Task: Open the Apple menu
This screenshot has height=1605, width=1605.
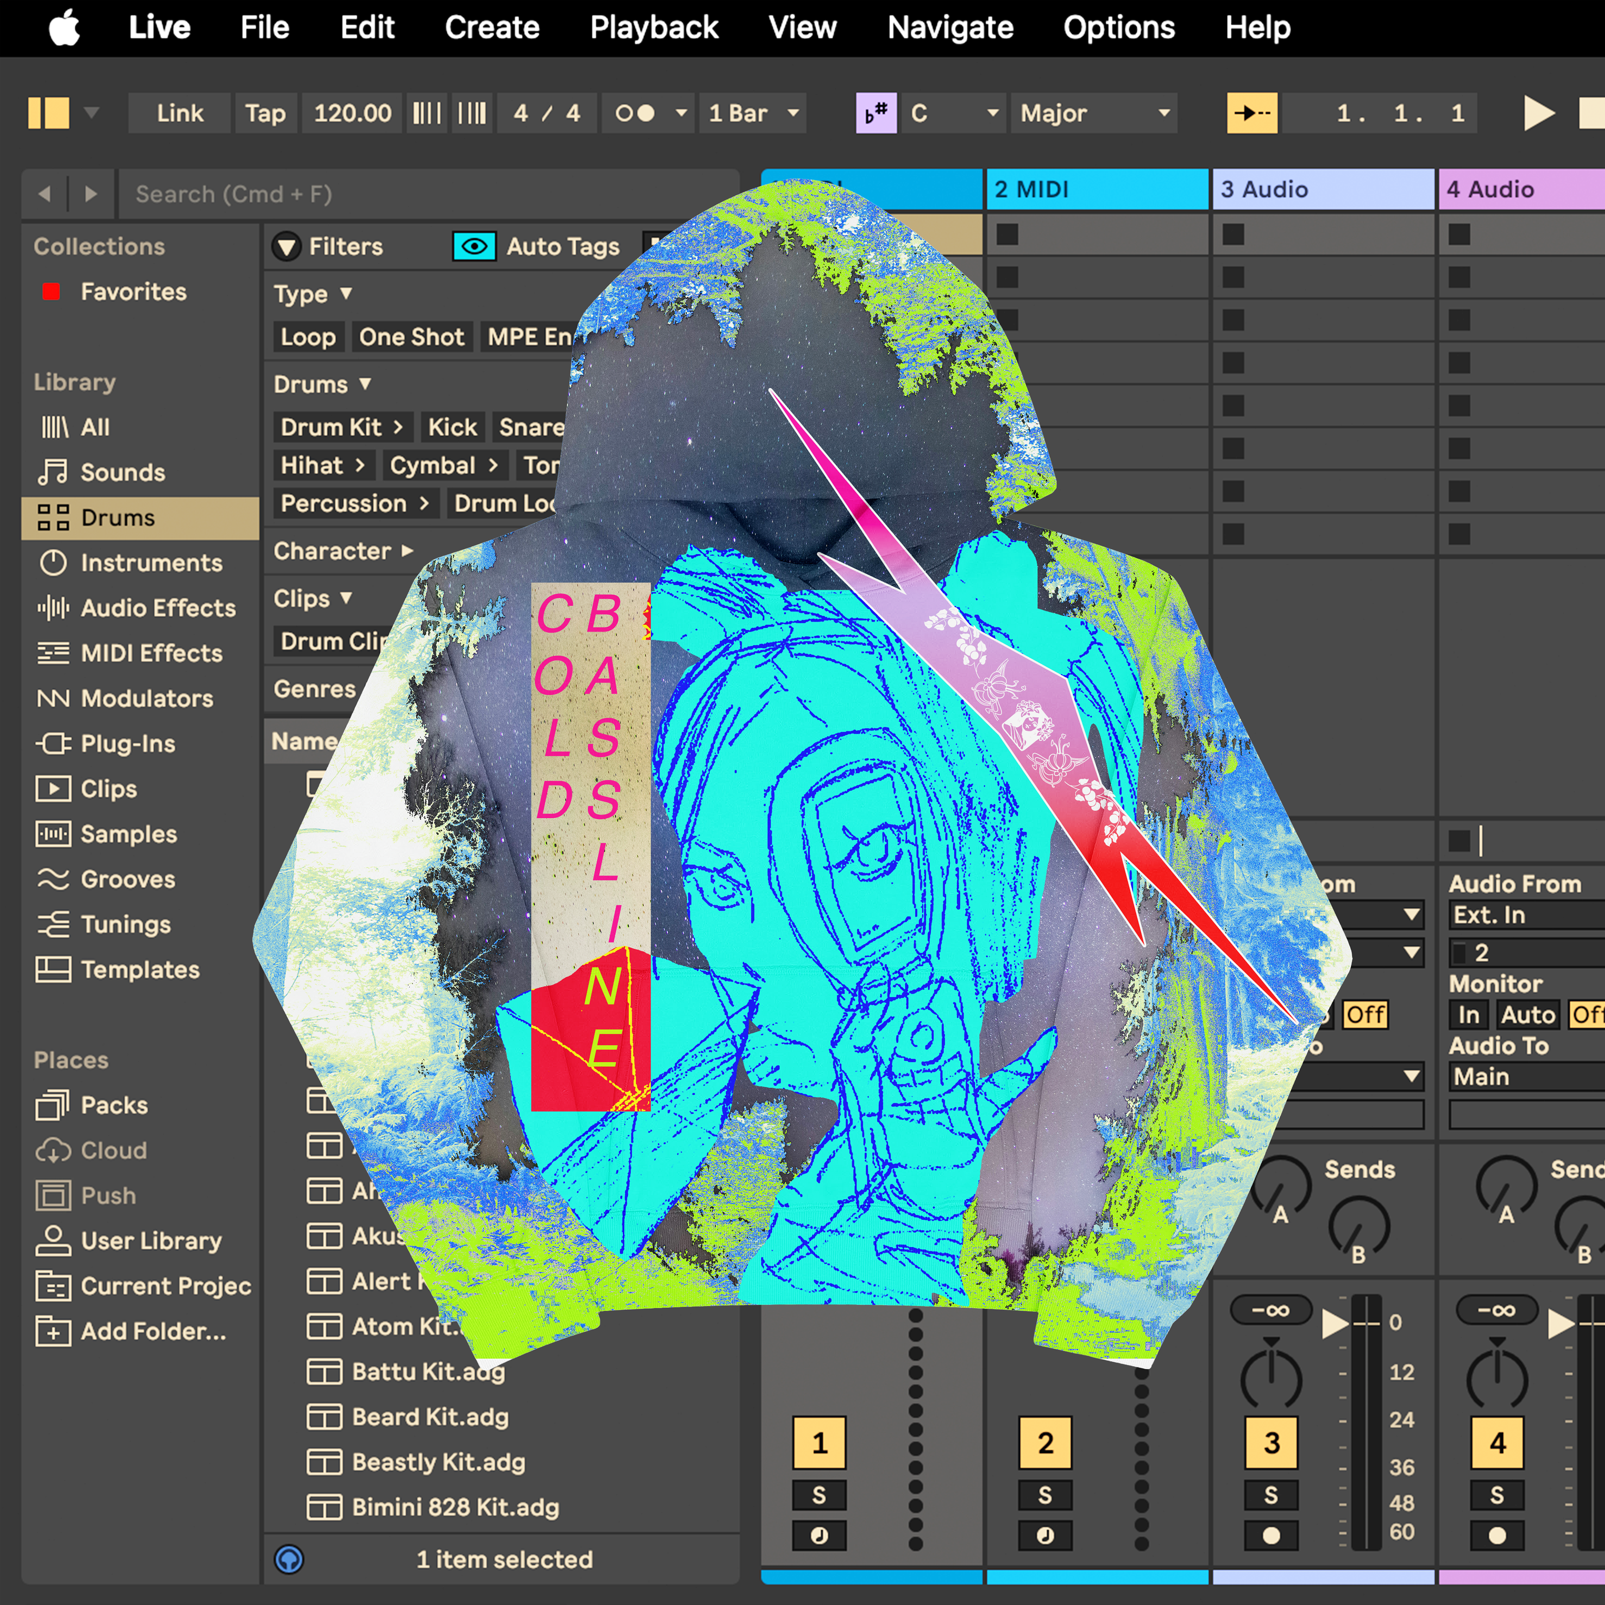Action: [x=65, y=28]
